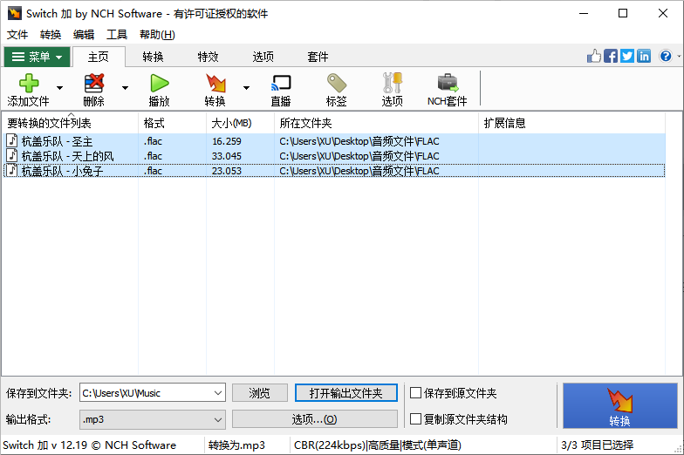Click the large blue 转换 button
This screenshot has height=455, width=684.
[x=619, y=406]
